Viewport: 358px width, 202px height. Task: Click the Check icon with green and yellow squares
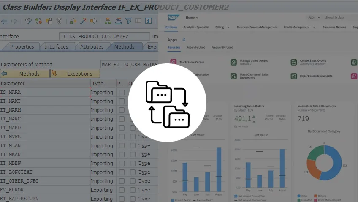[73, 21]
